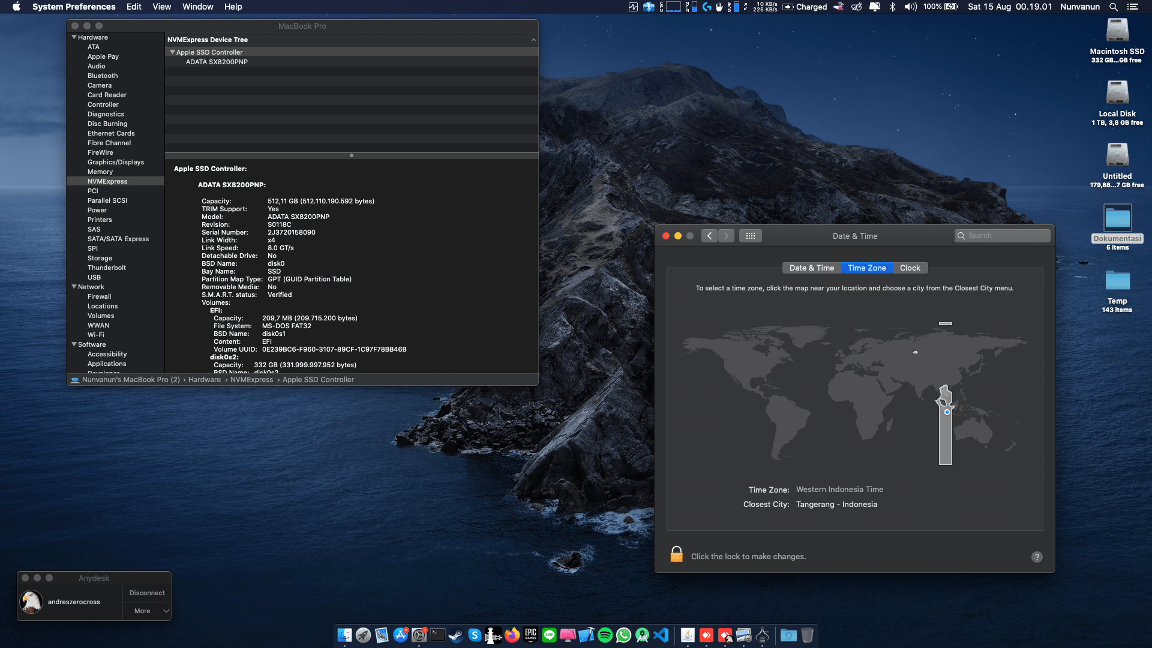Show all preferences grid button

(x=750, y=236)
